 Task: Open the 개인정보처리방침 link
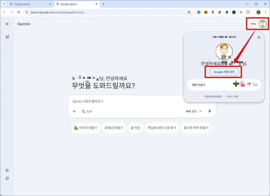pyautogui.click(x=213, y=97)
